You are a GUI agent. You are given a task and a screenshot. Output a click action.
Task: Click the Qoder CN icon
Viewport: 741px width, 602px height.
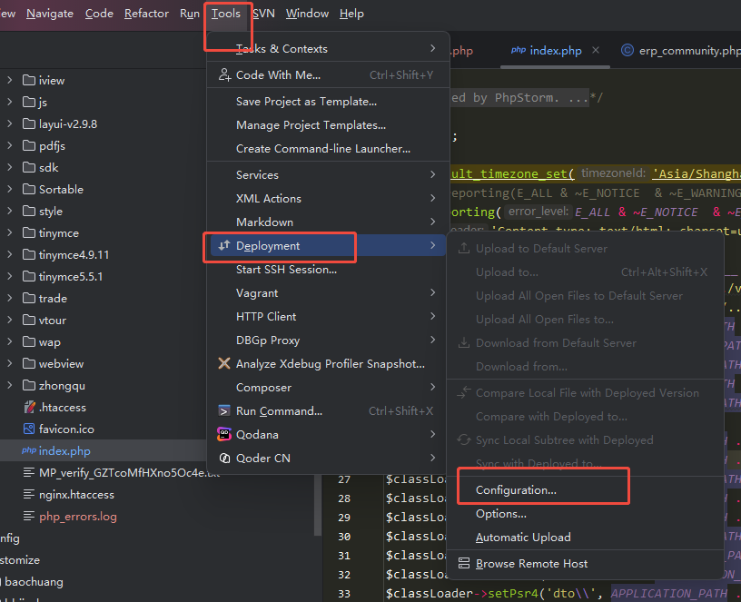pyautogui.click(x=224, y=458)
